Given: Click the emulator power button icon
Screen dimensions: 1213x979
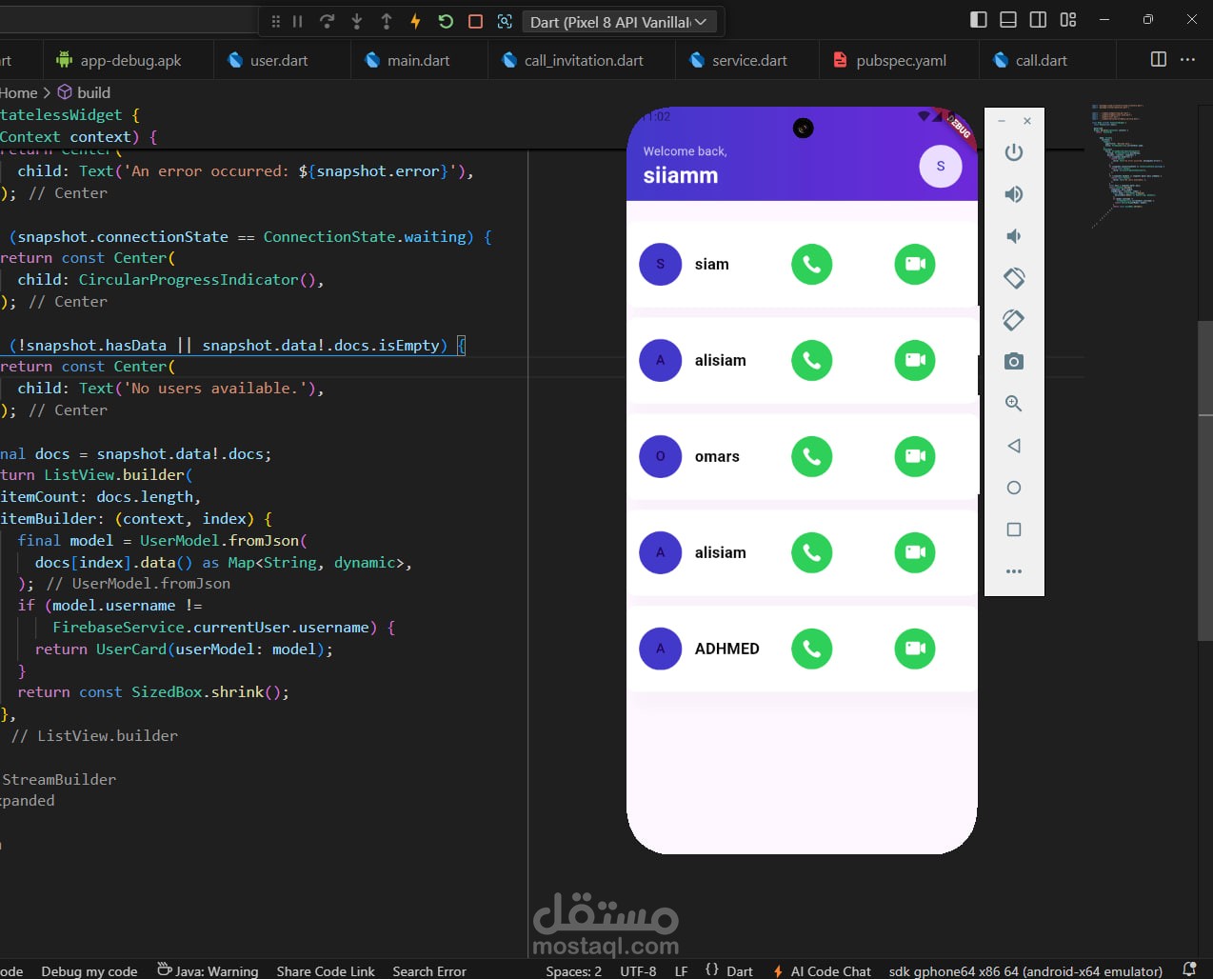Looking at the screenshot, I should point(1014,152).
